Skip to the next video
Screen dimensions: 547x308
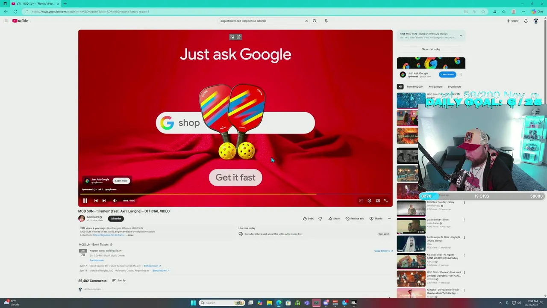(104, 201)
